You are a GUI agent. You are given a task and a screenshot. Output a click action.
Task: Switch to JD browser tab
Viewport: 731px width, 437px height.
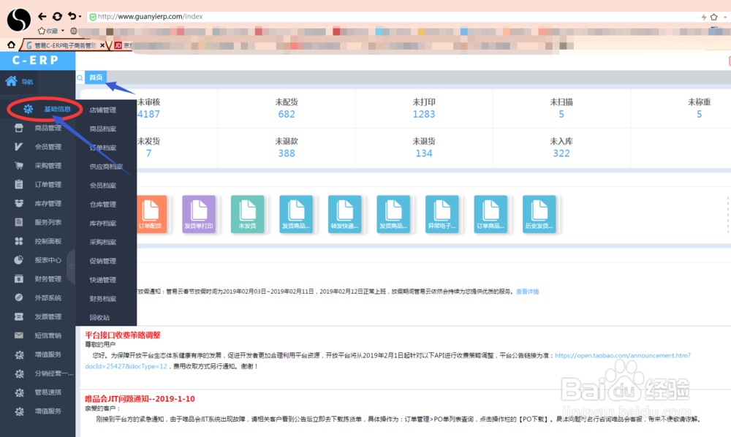tap(122, 45)
